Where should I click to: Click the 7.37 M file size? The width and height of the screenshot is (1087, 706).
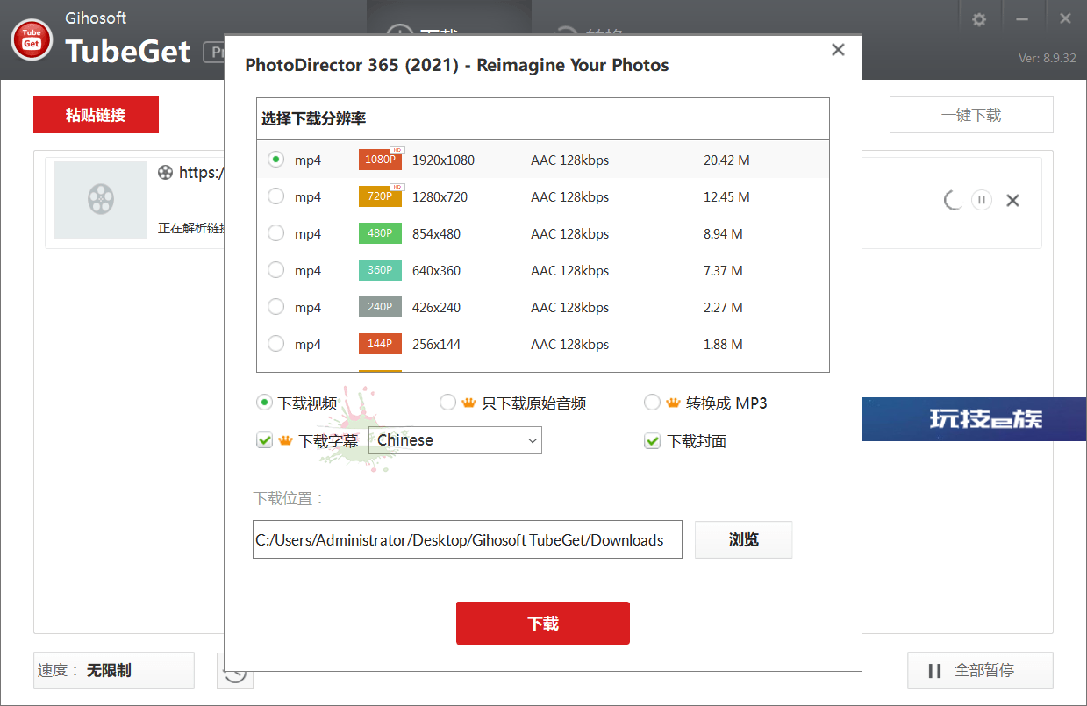[723, 271]
